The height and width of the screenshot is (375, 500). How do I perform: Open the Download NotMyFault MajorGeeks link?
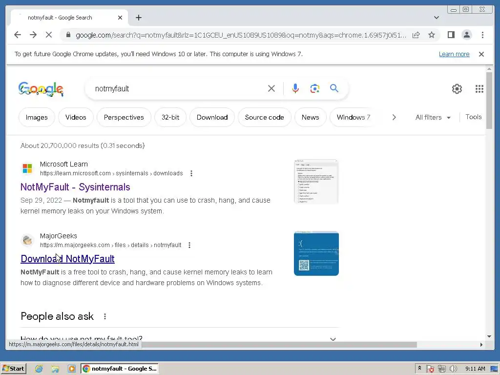pyautogui.click(x=67, y=259)
